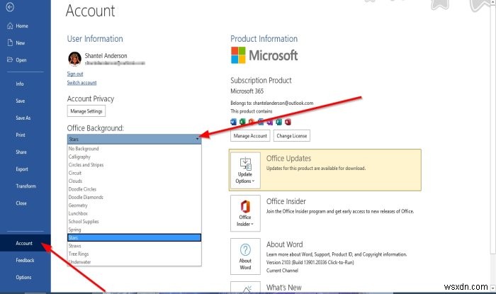The height and width of the screenshot is (294, 496).
Task: Click the Microsoft logo in Product Information
Action: click(264, 55)
